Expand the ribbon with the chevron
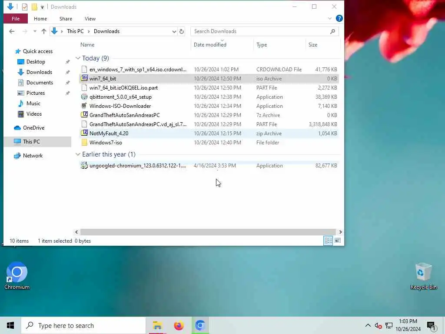 [329, 18]
